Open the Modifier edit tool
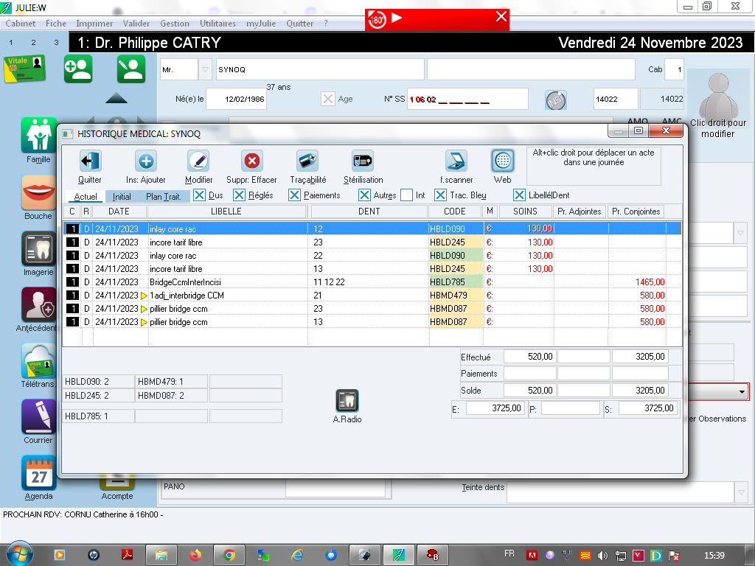This screenshot has width=755, height=566. (198, 161)
